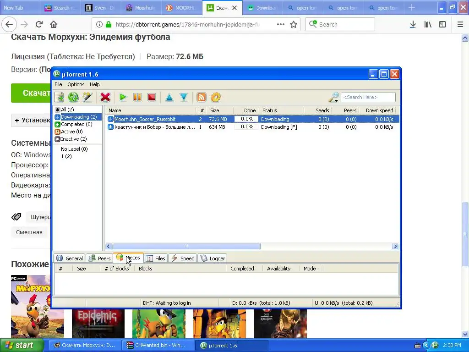Click right arrow of torrent list scrollbar
This screenshot has width=469, height=352.
[395, 246]
